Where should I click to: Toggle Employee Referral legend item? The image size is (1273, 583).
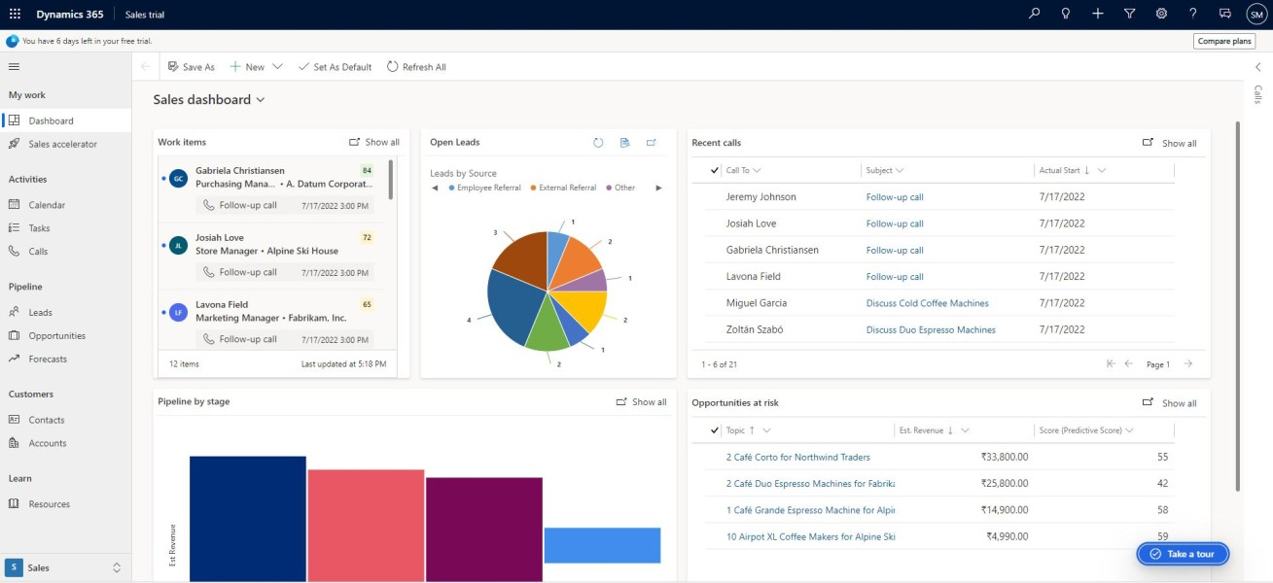[484, 188]
